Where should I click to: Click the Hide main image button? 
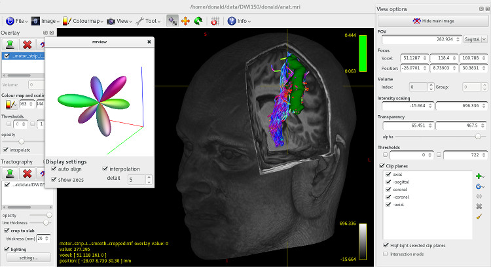[433, 22]
